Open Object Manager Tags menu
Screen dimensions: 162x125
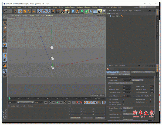[x=130, y=11]
